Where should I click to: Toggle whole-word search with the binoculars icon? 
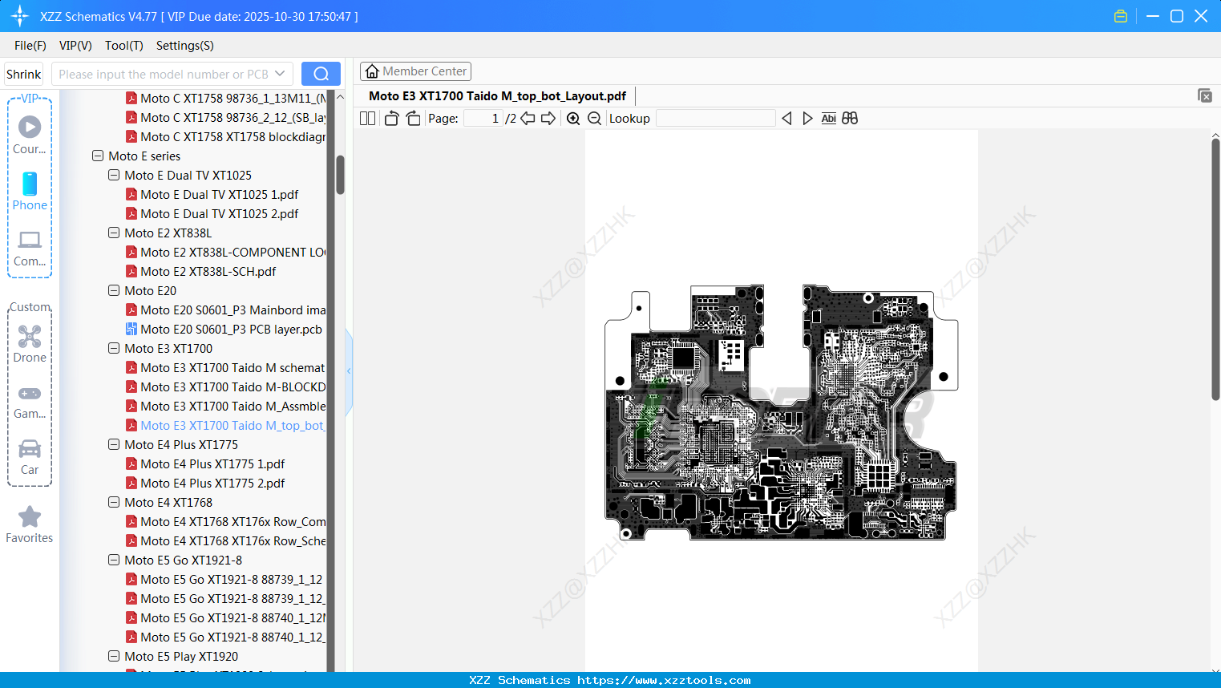tap(850, 118)
